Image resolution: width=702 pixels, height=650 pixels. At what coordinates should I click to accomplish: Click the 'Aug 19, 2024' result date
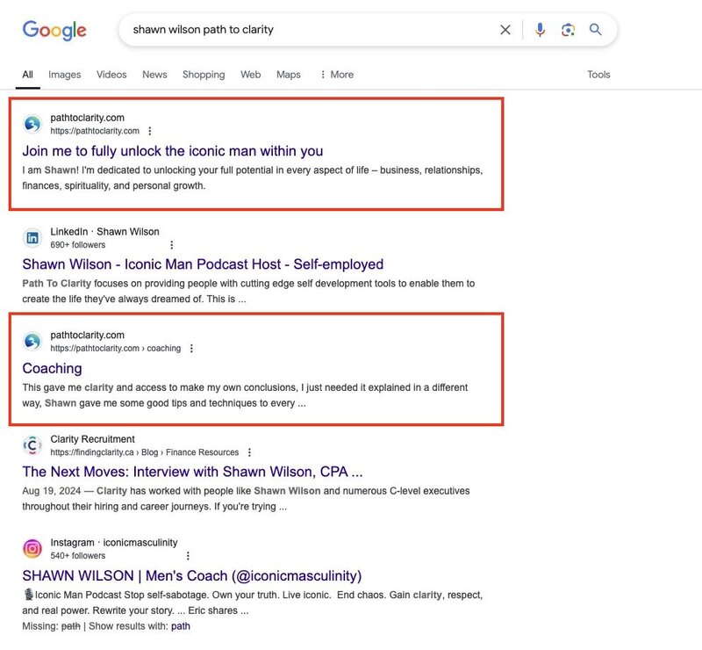coord(52,491)
